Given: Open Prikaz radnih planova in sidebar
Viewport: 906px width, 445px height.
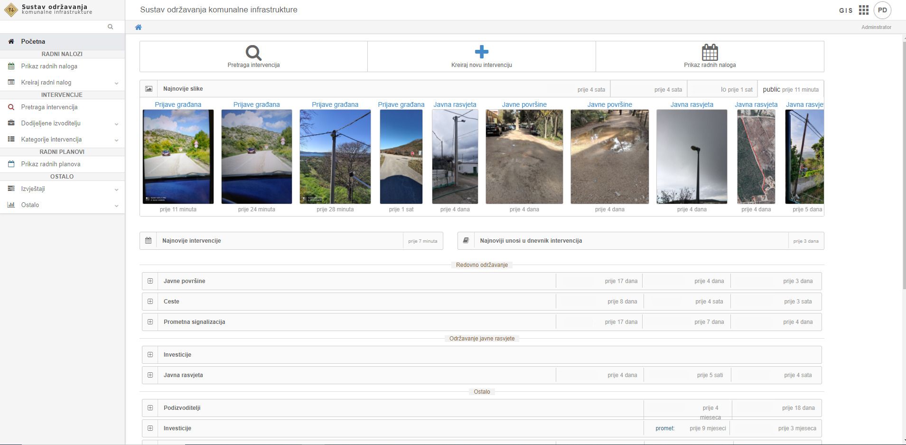Looking at the screenshot, I should [51, 164].
